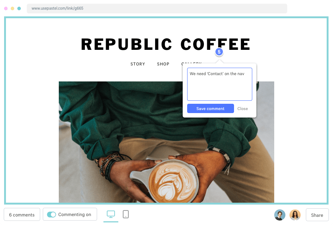Click the yellow window dot
Image resolution: width=333 pixels, height=225 pixels.
click(13, 9)
